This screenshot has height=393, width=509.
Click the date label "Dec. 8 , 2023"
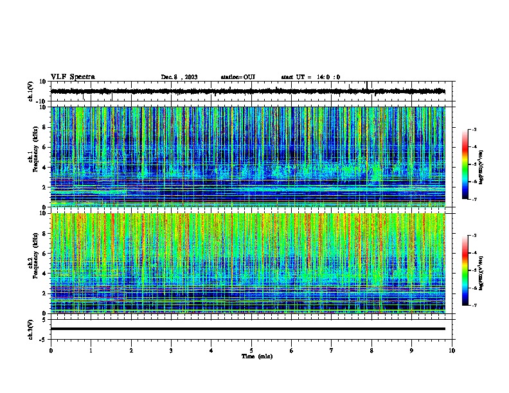[x=179, y=77]
